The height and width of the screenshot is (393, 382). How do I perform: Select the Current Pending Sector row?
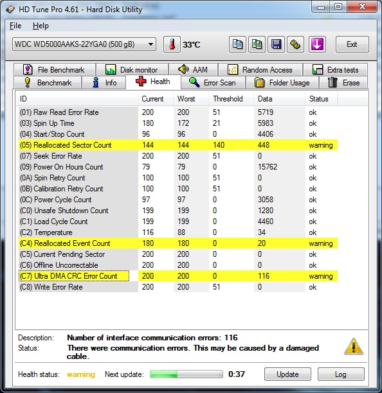(178, 254)
